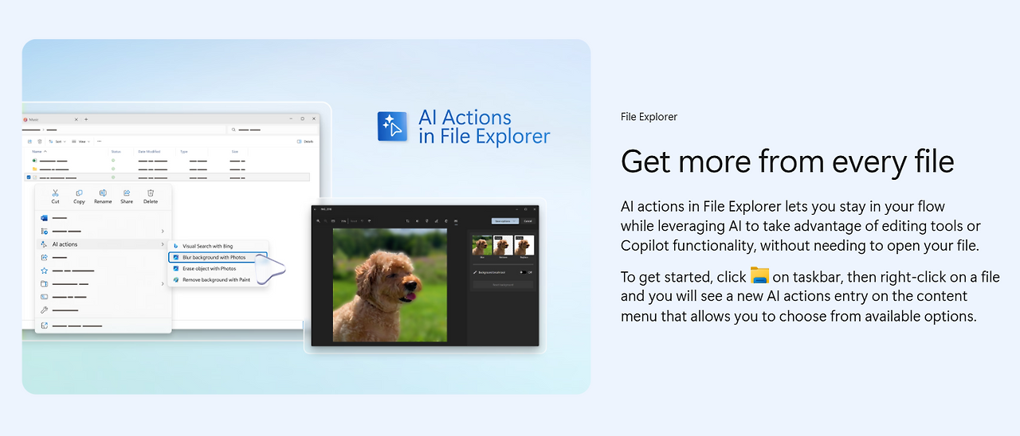This screenshot has width=1020, height=436.
Task: Click the Delete icon in context menu
Action: [151, 193]
